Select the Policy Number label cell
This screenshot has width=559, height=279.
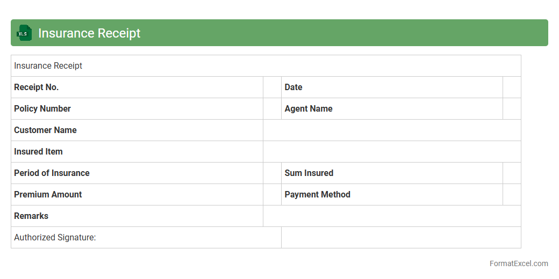tap(137, 109)
